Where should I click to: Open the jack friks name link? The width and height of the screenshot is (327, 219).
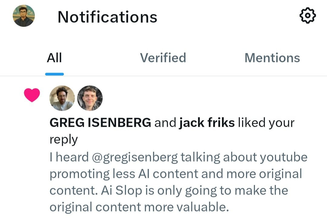click(207, 123)
